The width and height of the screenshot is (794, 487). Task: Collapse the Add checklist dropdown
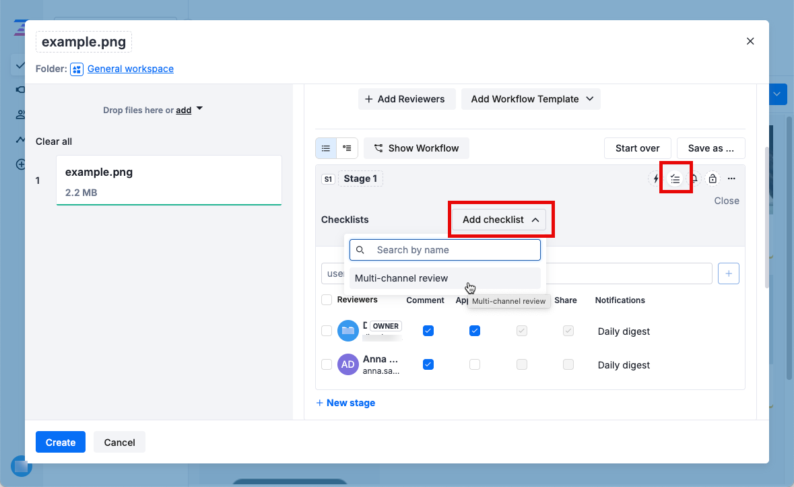499,220
